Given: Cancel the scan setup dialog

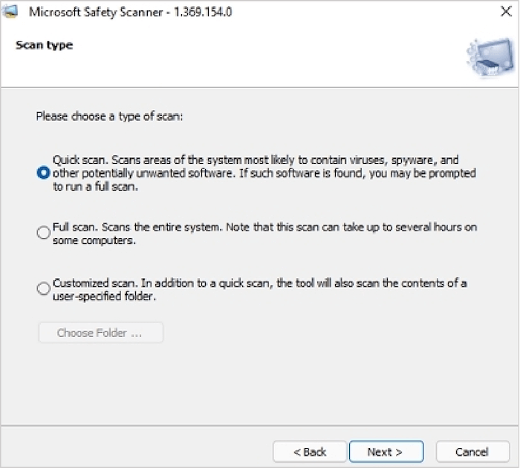Looking at the screenshot, I should pos(472,452).
